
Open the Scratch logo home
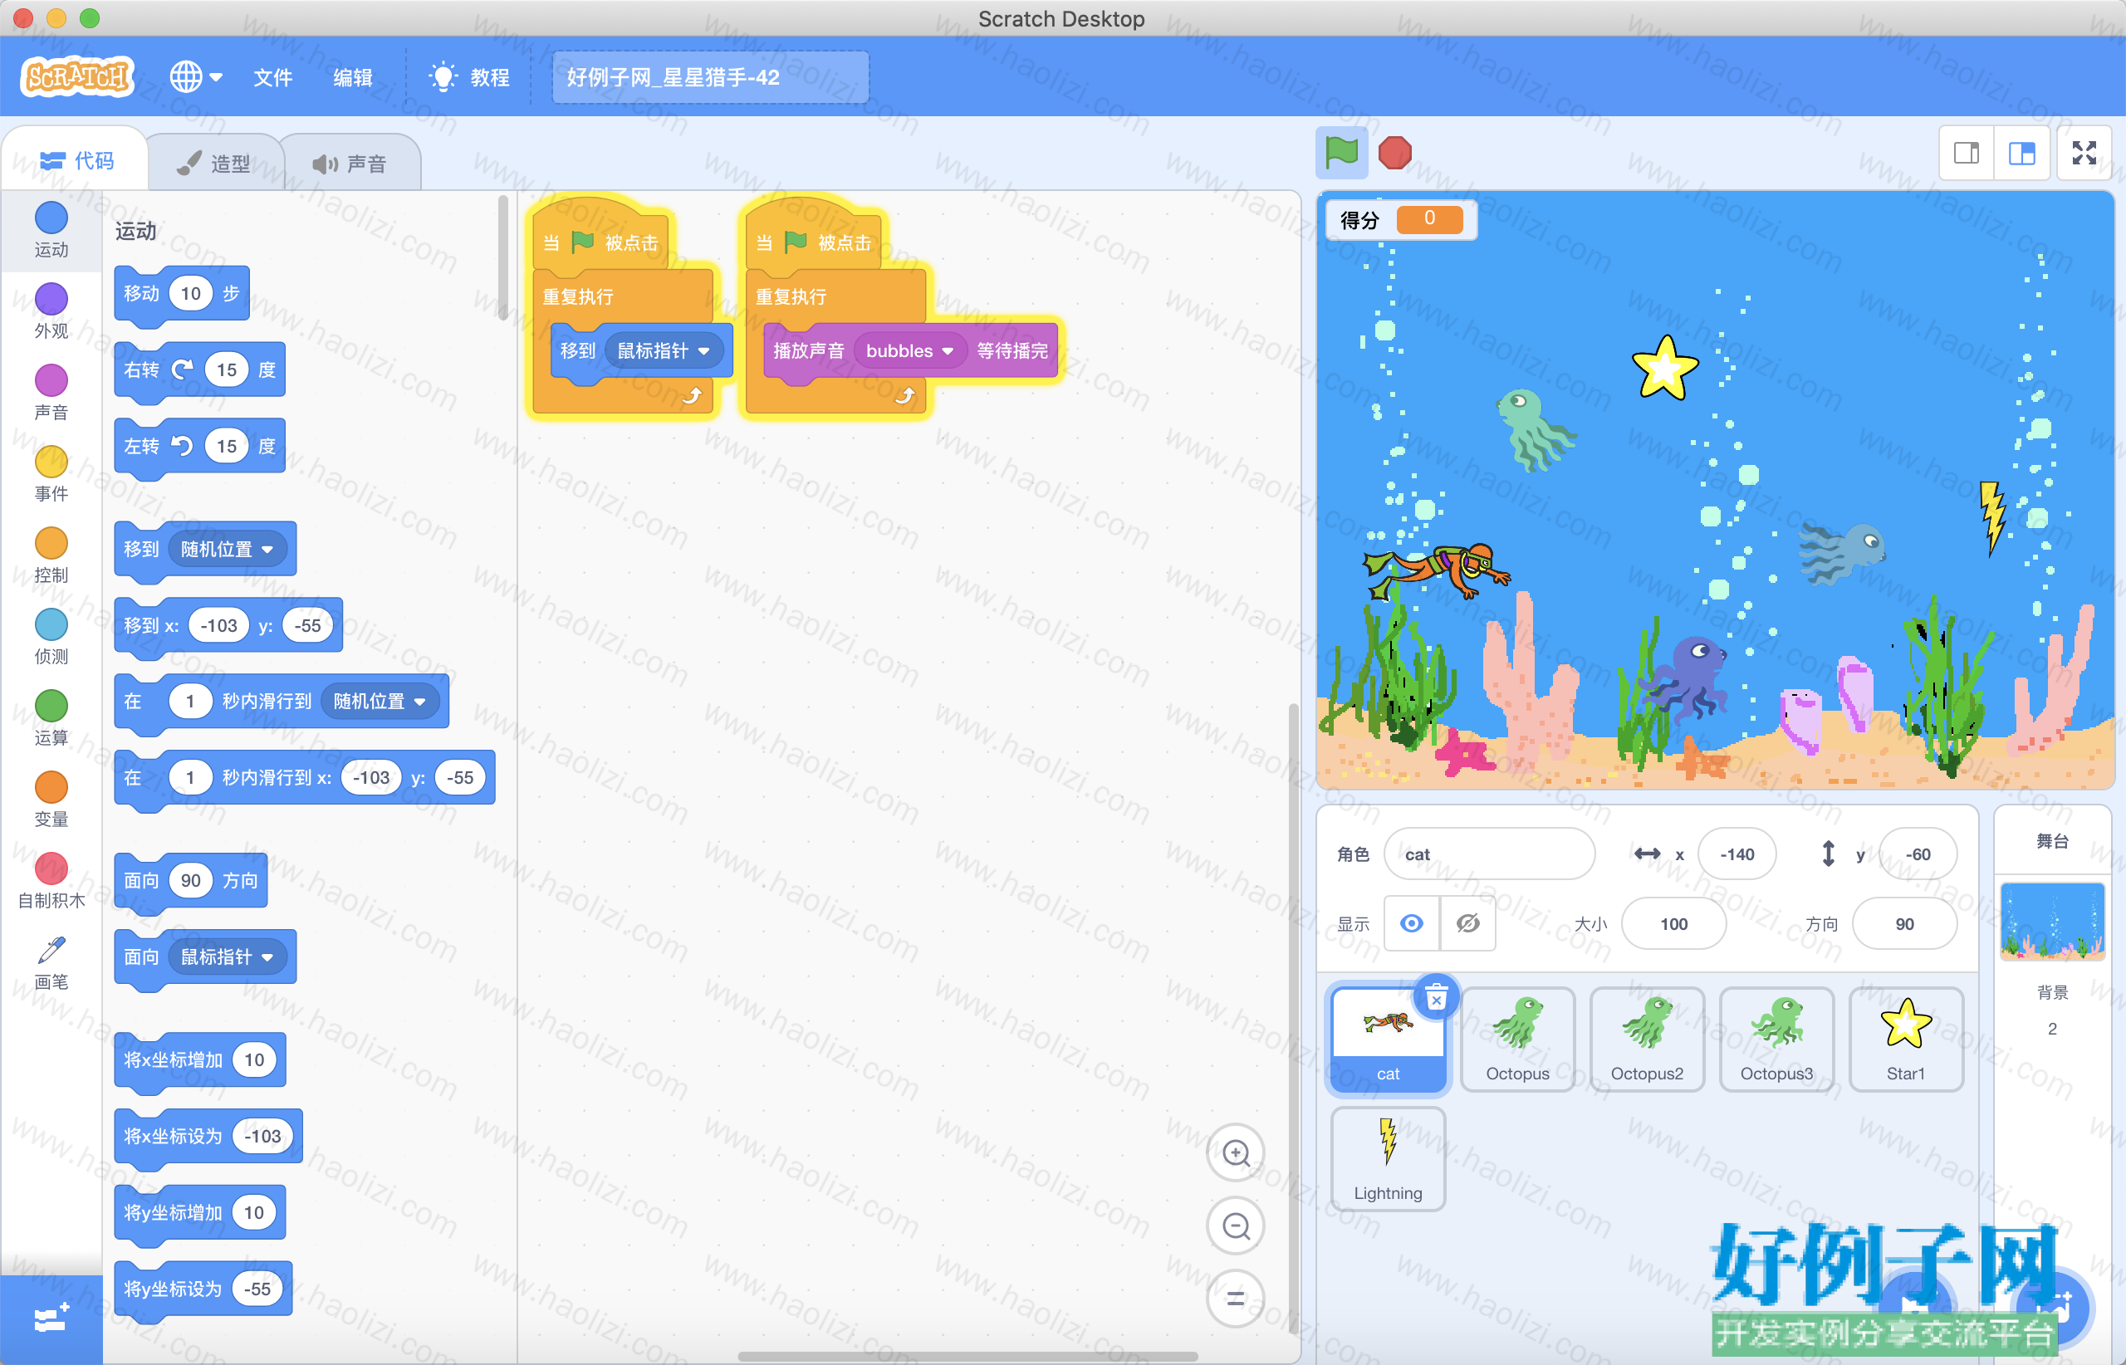[77, 77]
